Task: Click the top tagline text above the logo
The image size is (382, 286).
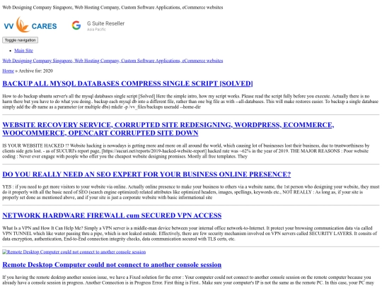Action: click(x=112, y=7)
